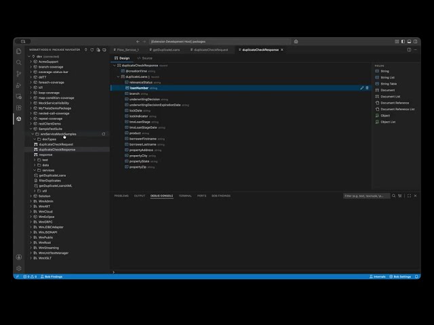Collapse the wmServiceMockSamples folder
434x325 pixels.
(x=33, y=134)
